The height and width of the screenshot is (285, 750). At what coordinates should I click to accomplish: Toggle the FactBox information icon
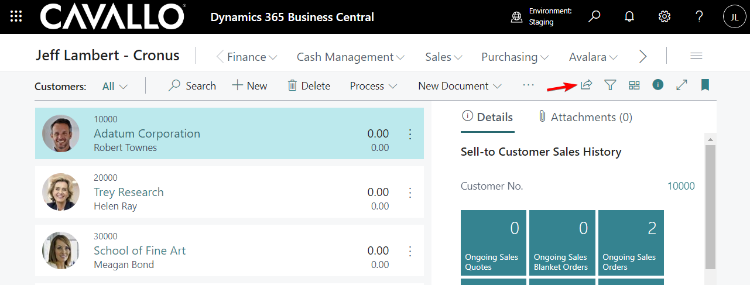pyautogui.click(x=657, y=85)
